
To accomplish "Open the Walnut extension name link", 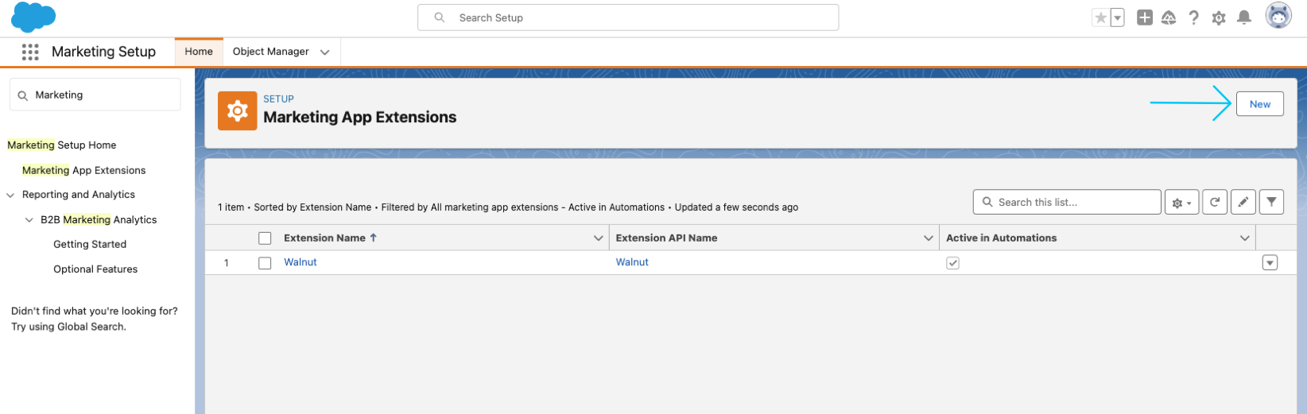I will pos(301,262).
